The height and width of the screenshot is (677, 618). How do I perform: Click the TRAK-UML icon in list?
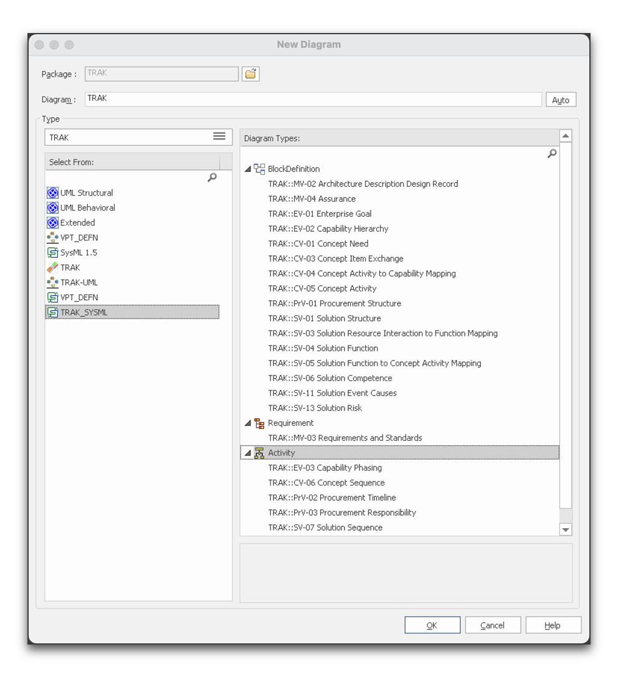click(53, 283)
